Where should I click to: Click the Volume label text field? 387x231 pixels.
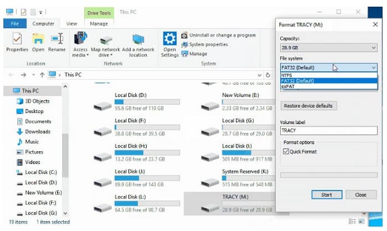329,130
